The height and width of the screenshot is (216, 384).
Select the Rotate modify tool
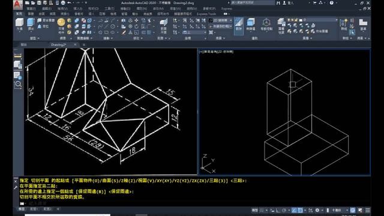(x=136, y=26)
